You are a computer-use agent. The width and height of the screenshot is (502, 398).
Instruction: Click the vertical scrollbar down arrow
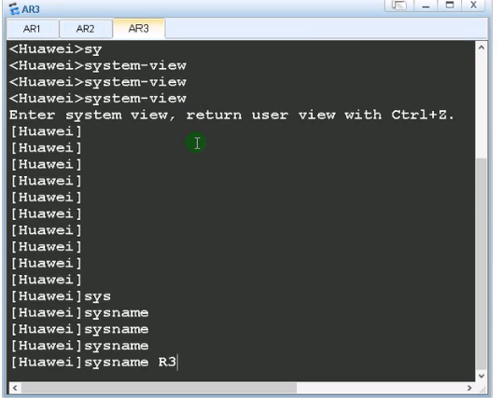click(x=481, y=376)
